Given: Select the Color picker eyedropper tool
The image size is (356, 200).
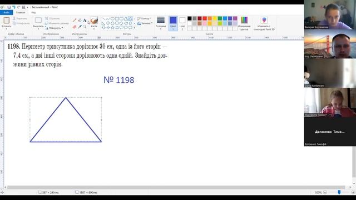Looking at the screenshot, I should point(80,27).
